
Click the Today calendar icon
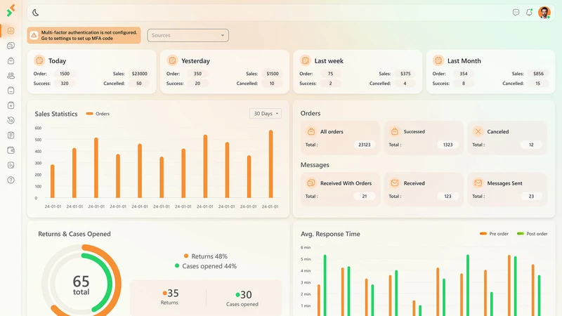39,60
